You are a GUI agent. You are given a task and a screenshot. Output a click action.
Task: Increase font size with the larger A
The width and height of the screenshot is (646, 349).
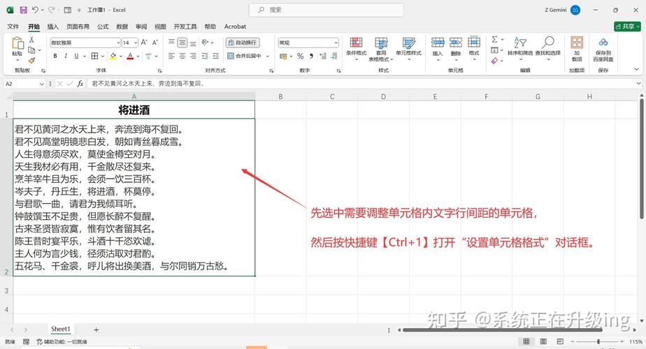click(144, 43)
